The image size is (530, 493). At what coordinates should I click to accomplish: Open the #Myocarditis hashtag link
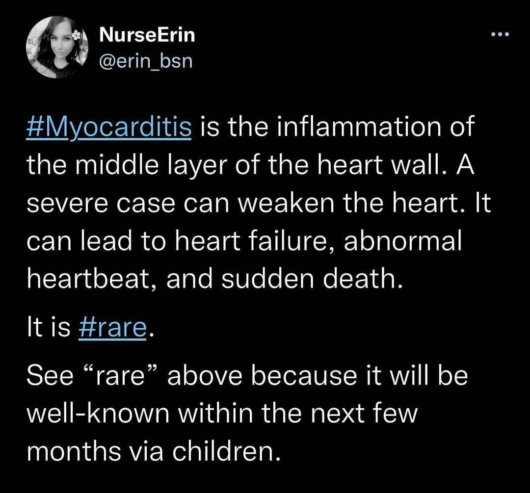coord(109,128)
